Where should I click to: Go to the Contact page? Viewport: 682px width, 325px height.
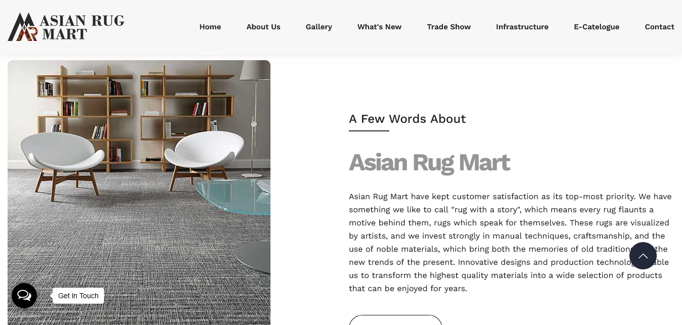click(x=660, y=27)
